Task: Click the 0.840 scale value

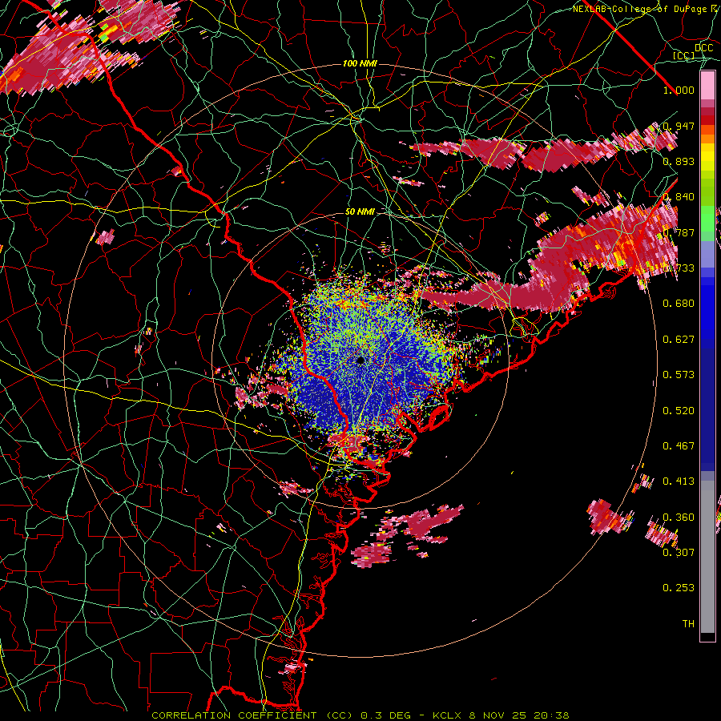Action: [x=679, y=197]
